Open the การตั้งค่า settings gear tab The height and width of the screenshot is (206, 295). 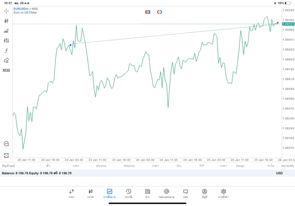coord(223,194)
